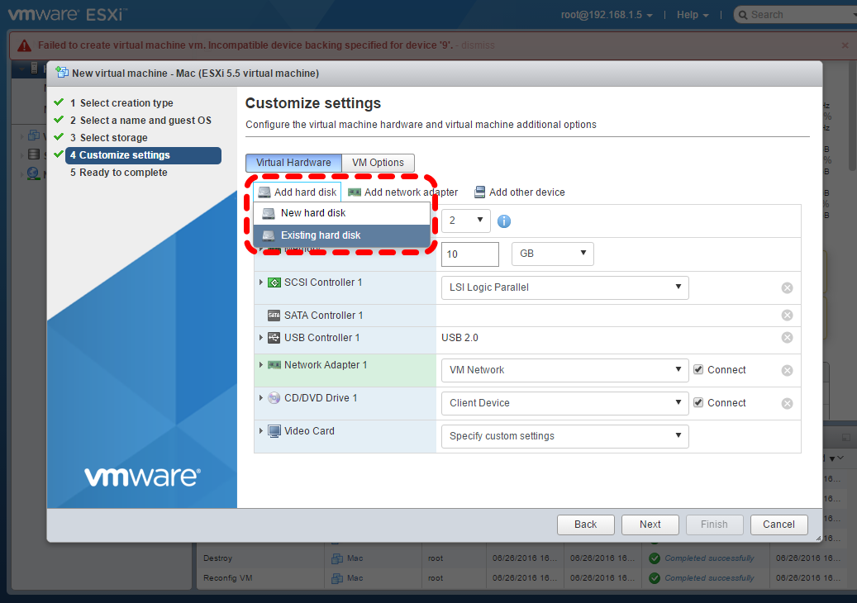
Task: Select step 4 Customize settings
Action: 143,155
